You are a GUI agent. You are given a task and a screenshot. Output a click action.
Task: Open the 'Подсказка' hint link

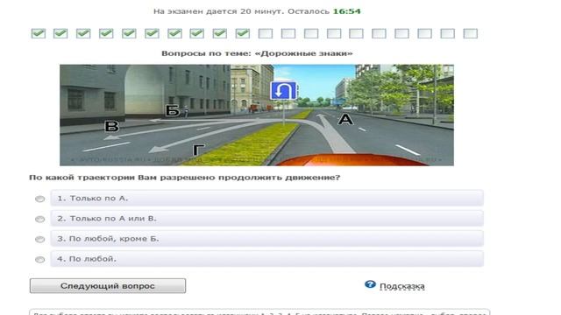click(x=401, y=286)
